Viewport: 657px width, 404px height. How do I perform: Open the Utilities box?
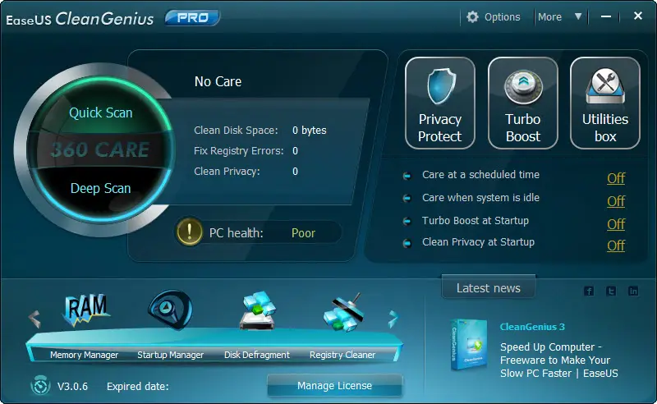click(x=605, y=103)
